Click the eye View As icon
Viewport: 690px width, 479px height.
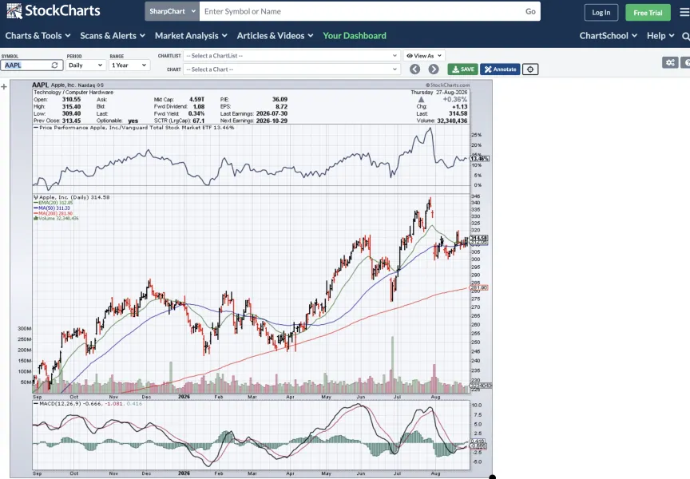click(409, 56)
